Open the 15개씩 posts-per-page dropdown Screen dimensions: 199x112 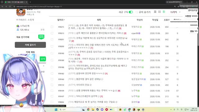(175, 12)
